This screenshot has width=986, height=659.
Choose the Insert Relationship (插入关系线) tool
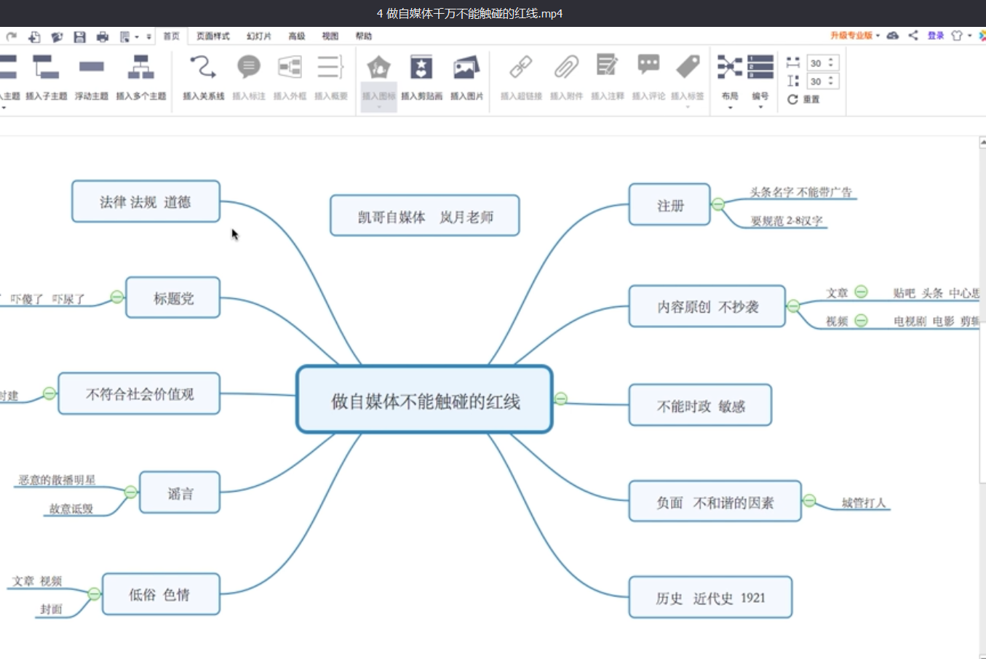[x=203, y=67]
